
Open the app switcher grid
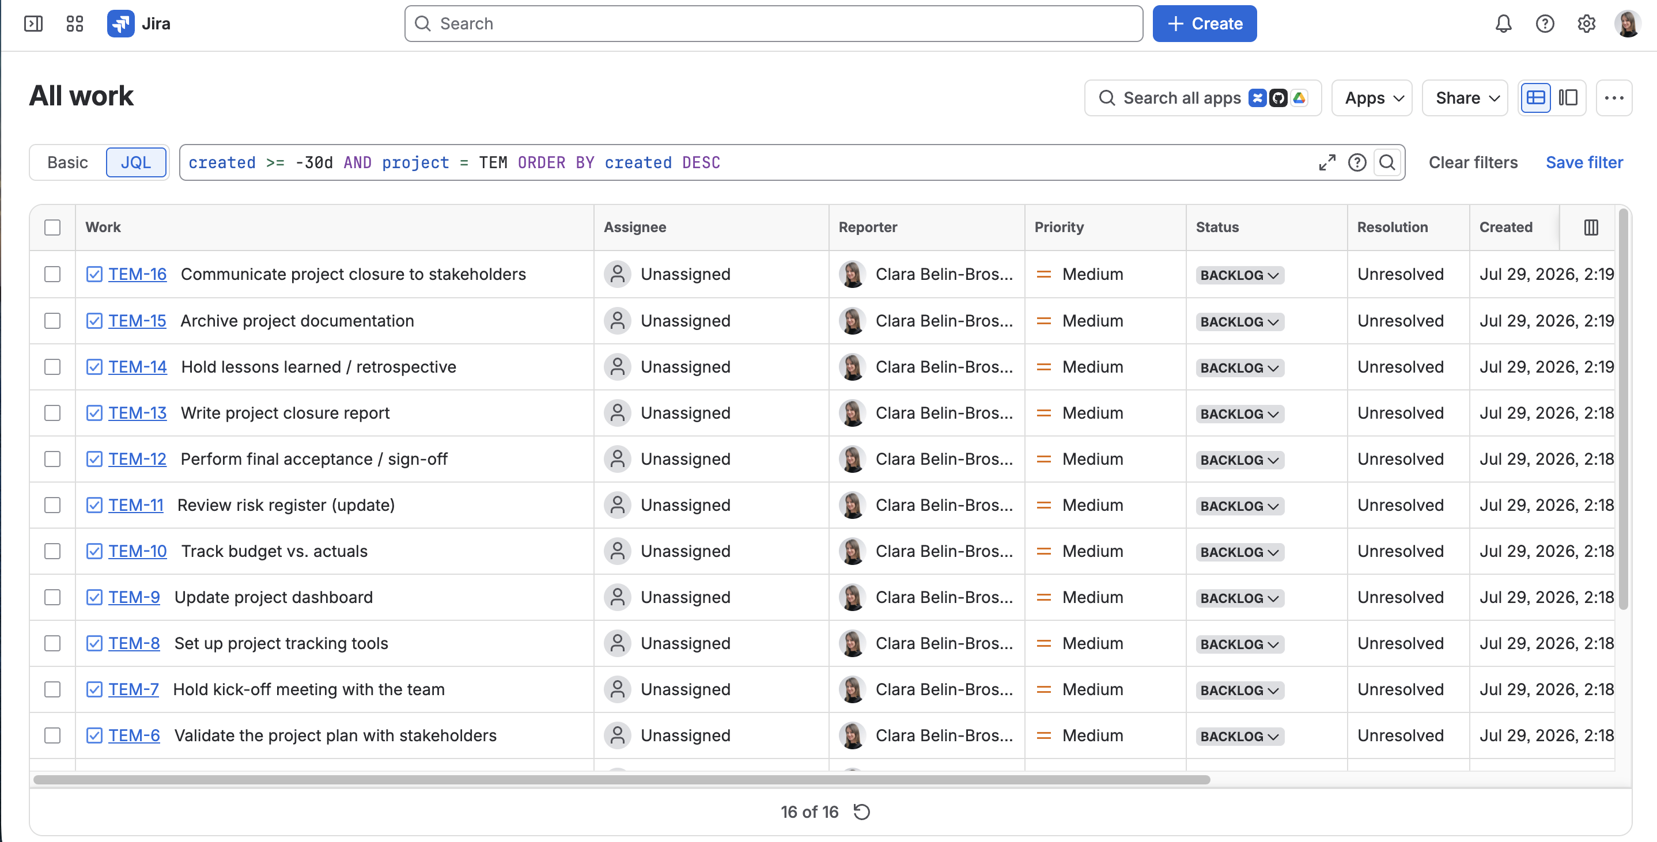(x=75, y=24)
